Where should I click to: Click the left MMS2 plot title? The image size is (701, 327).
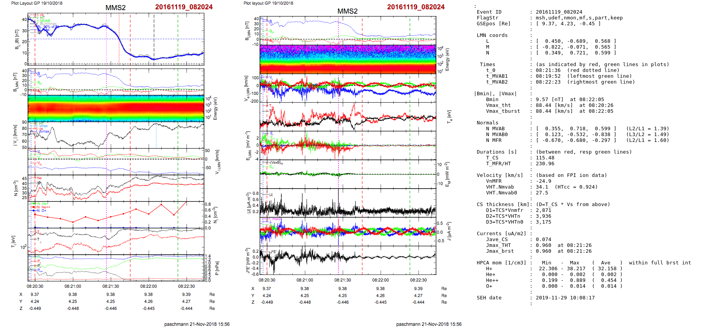click(115, 8)
